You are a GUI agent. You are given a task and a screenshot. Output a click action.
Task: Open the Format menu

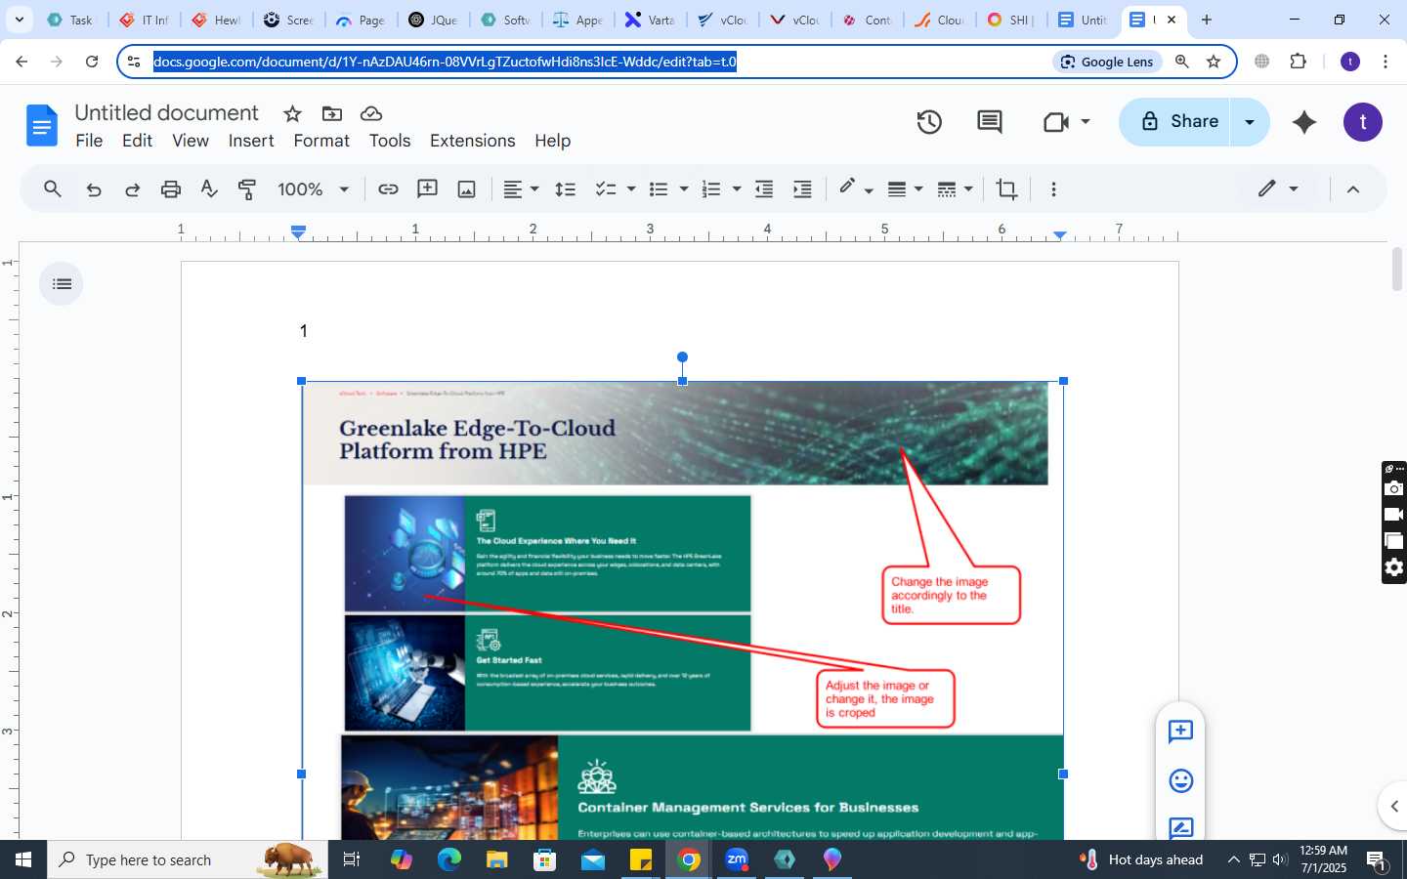(321, 141)
